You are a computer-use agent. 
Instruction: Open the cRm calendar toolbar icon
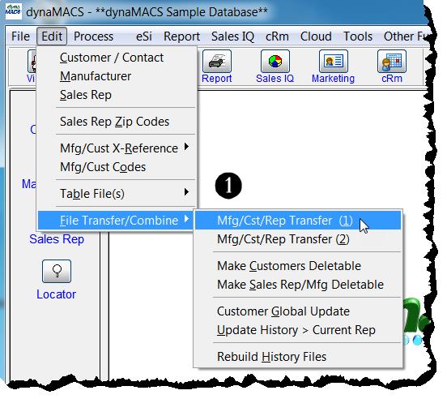click(392, 61)
